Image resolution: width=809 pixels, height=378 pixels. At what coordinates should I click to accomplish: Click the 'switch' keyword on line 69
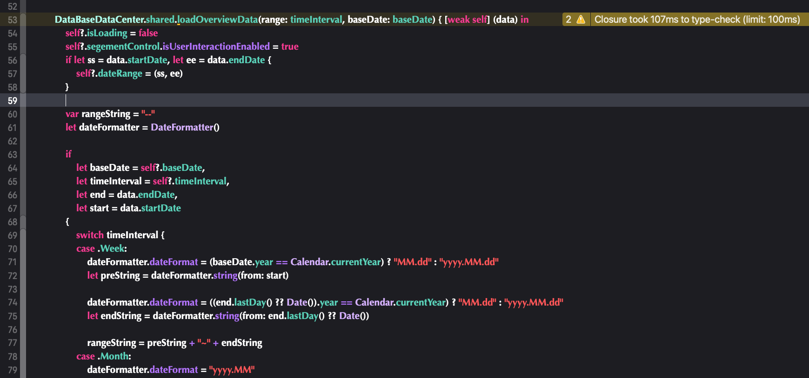click(x=90, y=235)
